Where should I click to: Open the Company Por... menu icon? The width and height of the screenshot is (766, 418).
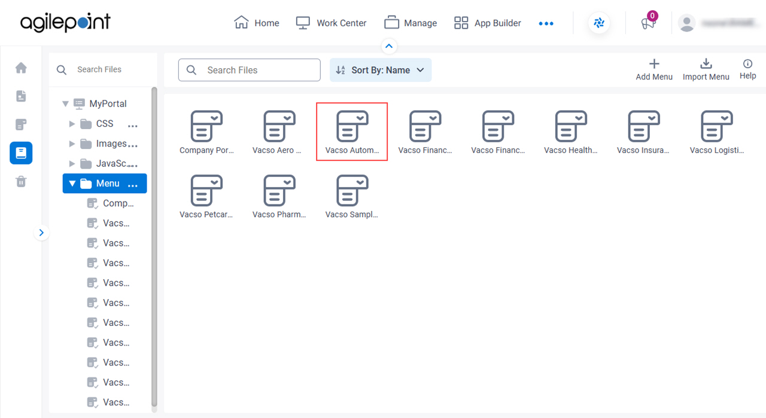coord(206,132)
